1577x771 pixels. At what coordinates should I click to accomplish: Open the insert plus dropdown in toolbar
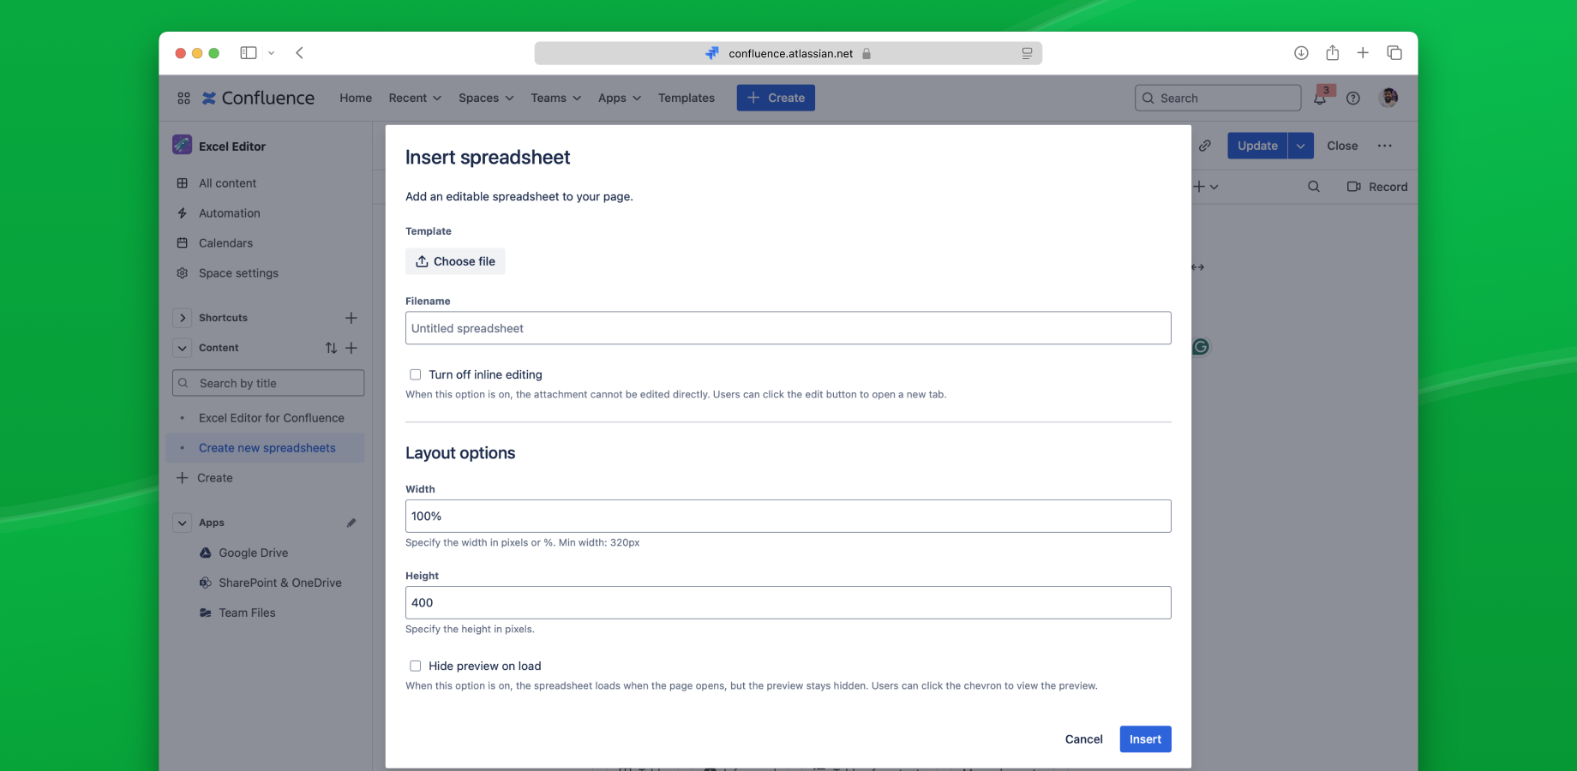pos(1206,187)
